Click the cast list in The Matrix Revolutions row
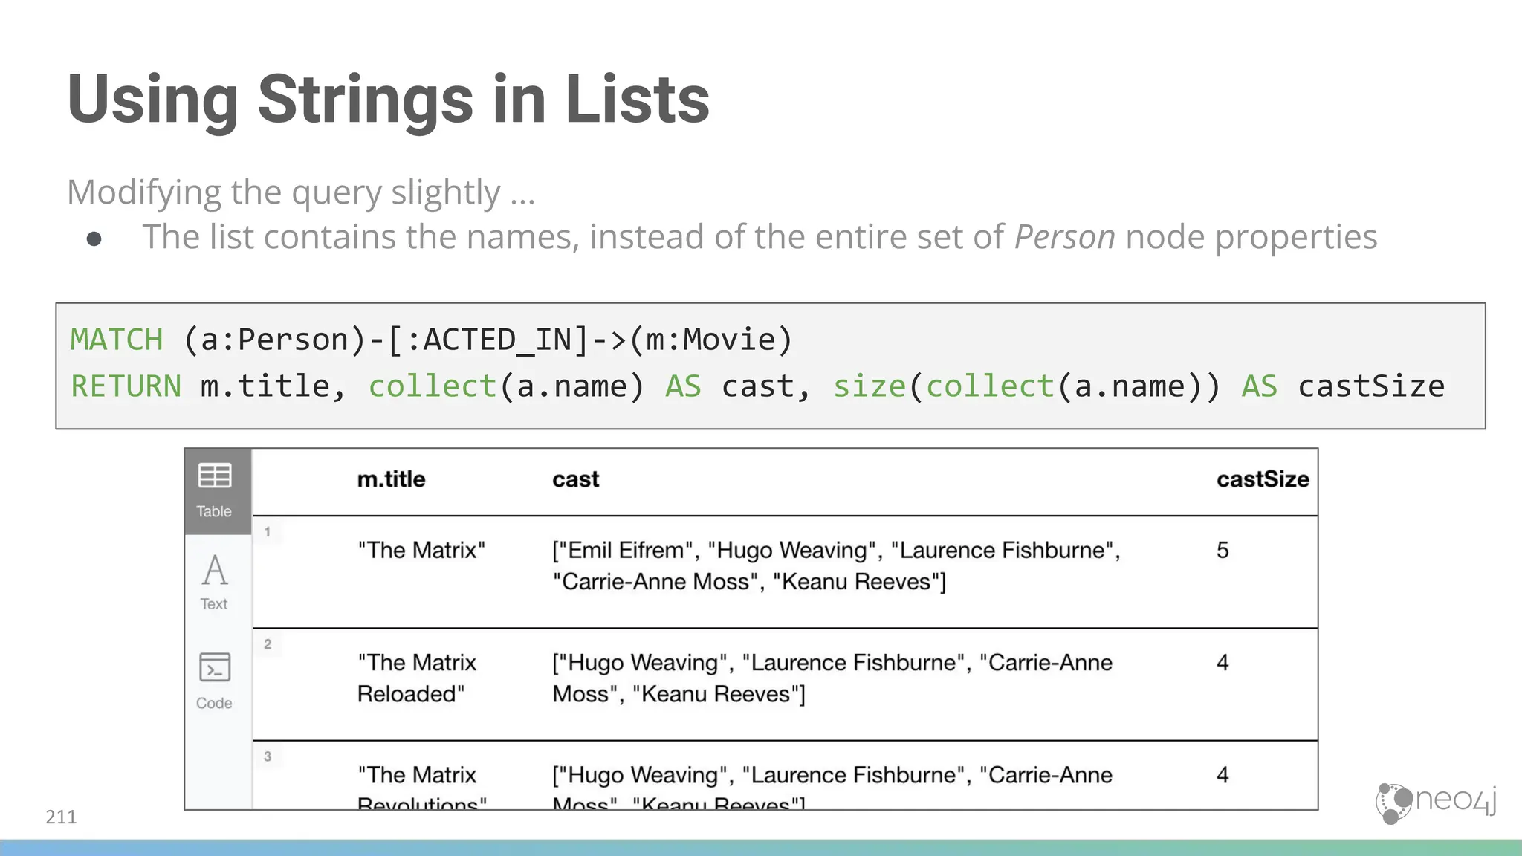This screenshot has height=856, width=1522. tap(832, 788)
